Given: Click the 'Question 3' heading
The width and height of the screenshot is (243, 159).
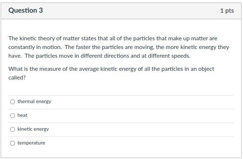Looking at the screenshot, I should click(x=25, y=11).
